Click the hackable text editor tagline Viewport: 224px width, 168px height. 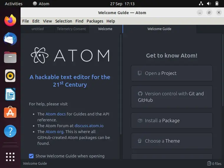[70, 81]
